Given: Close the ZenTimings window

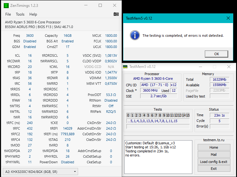Looking at the screenshot, I should (x=115, y=5).
